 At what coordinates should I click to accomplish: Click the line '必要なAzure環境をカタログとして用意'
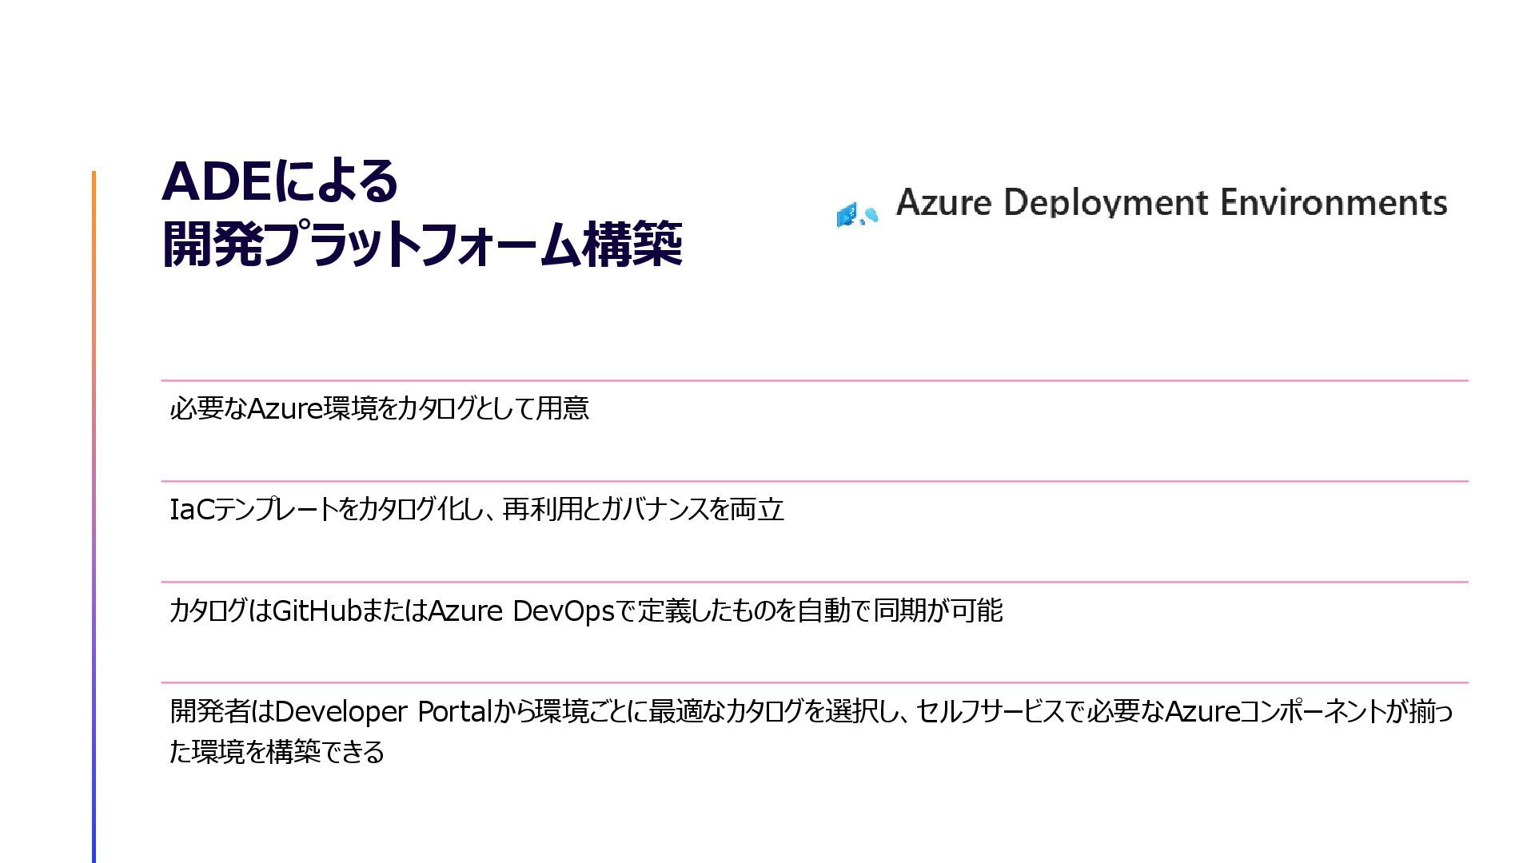[379, 409]
